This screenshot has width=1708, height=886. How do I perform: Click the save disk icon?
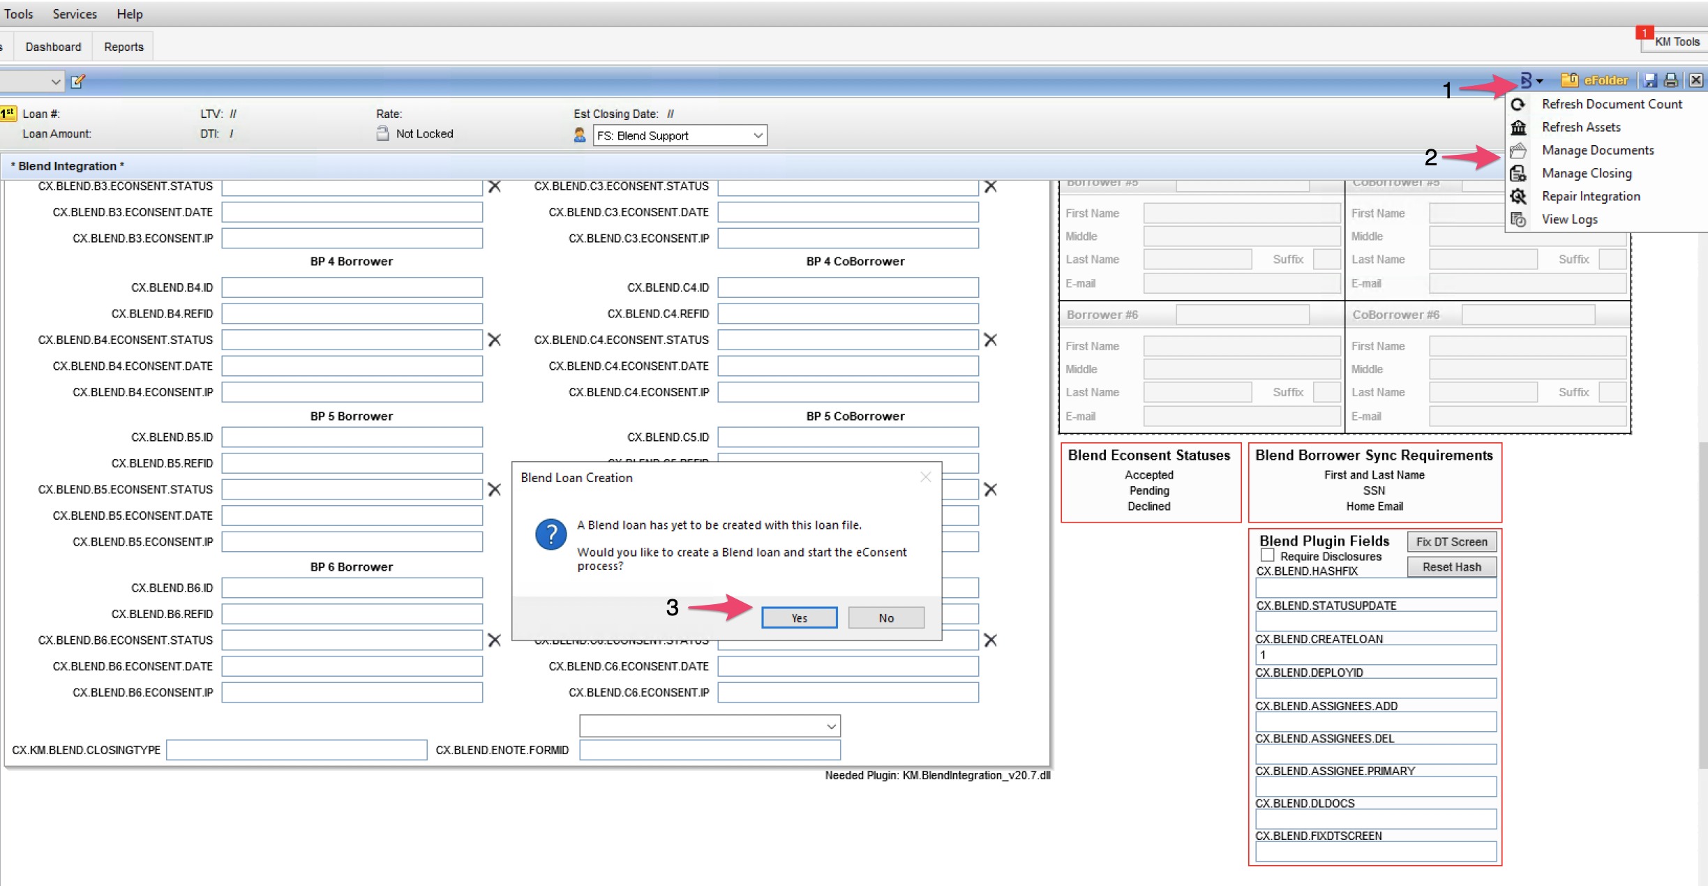(x=1650, y=81)
